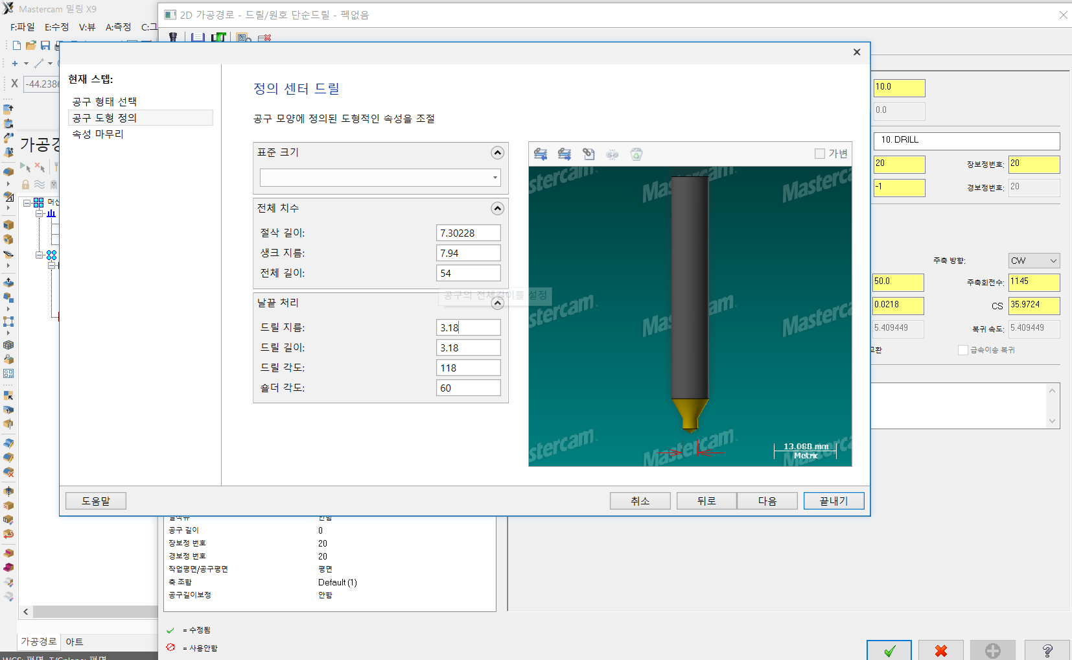Click the export-tool-geometry icon with the right arrow
The width and height of the screenshot is (1072, 660).
[x=565, y=154]
